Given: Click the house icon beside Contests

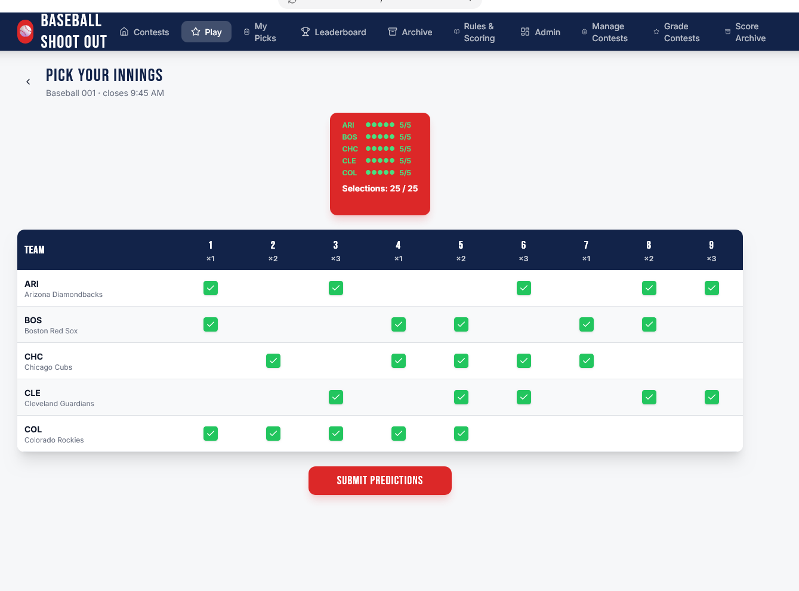Looking at the screenshot, I should click(124, 32).
